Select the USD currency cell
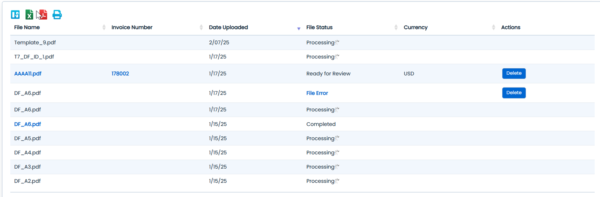 (409, 74)
